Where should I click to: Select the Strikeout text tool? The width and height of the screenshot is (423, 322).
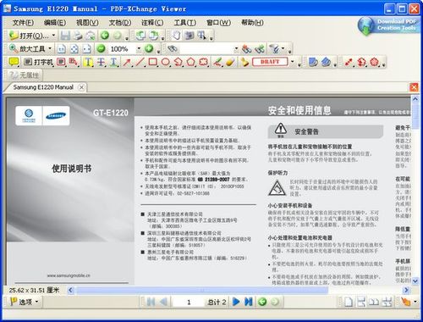[101, 62]
